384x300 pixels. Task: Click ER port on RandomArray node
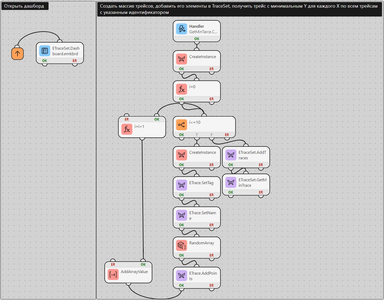(x=212, y=255)
